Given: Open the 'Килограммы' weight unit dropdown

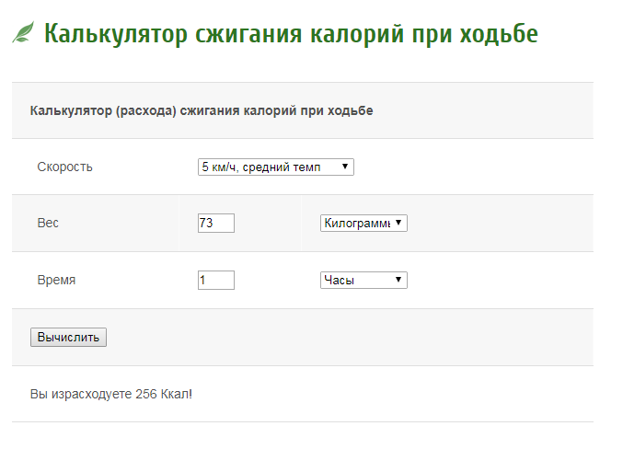Looking at the screenshot, I should click(x=363, y=224).
